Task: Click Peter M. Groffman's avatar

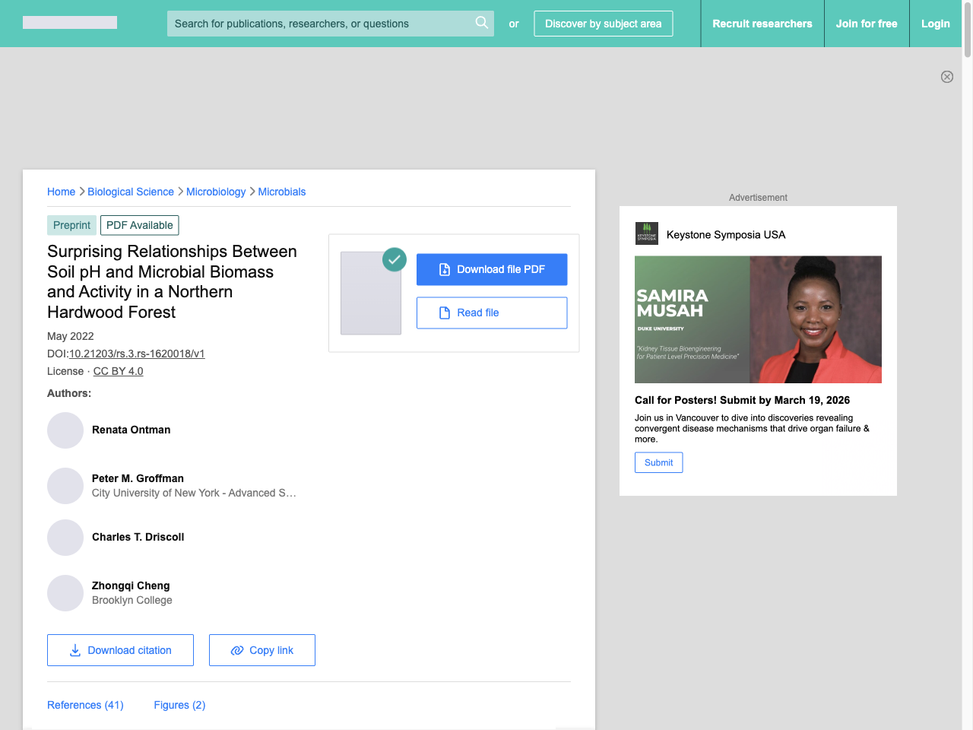Action: (65, 486)
